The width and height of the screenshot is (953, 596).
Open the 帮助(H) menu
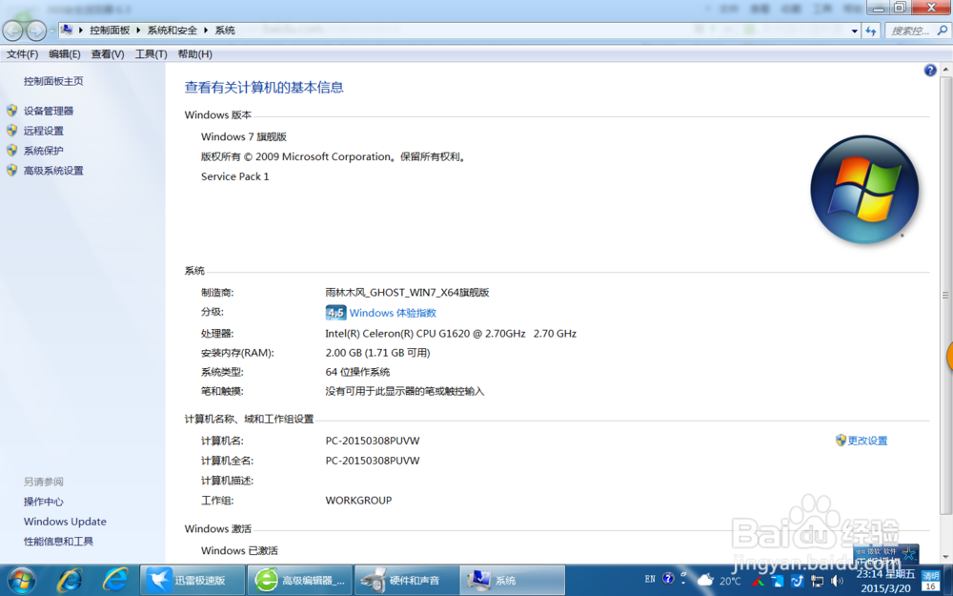click(x=195, y=54)
